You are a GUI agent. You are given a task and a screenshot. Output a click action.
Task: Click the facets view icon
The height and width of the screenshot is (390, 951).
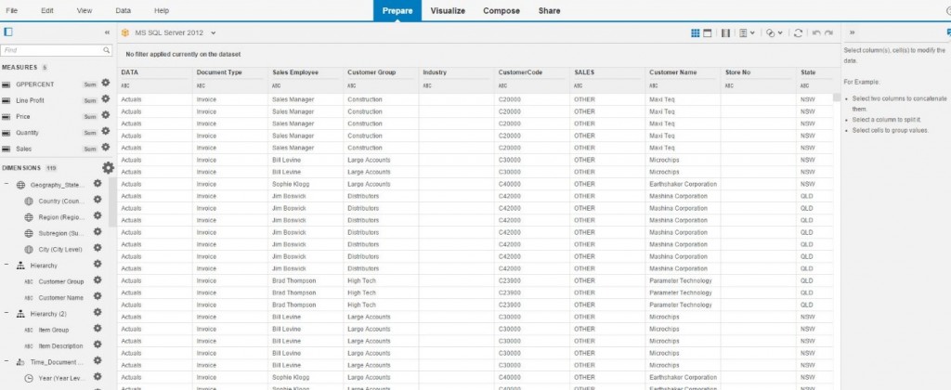[708, 32]
